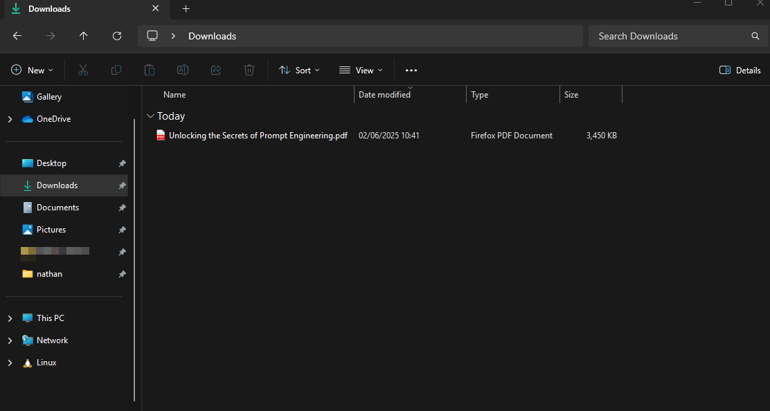This screenshot has width=770, height=411.
Task: Unpin Pictures from Quick access
Action: coord(122,229)
